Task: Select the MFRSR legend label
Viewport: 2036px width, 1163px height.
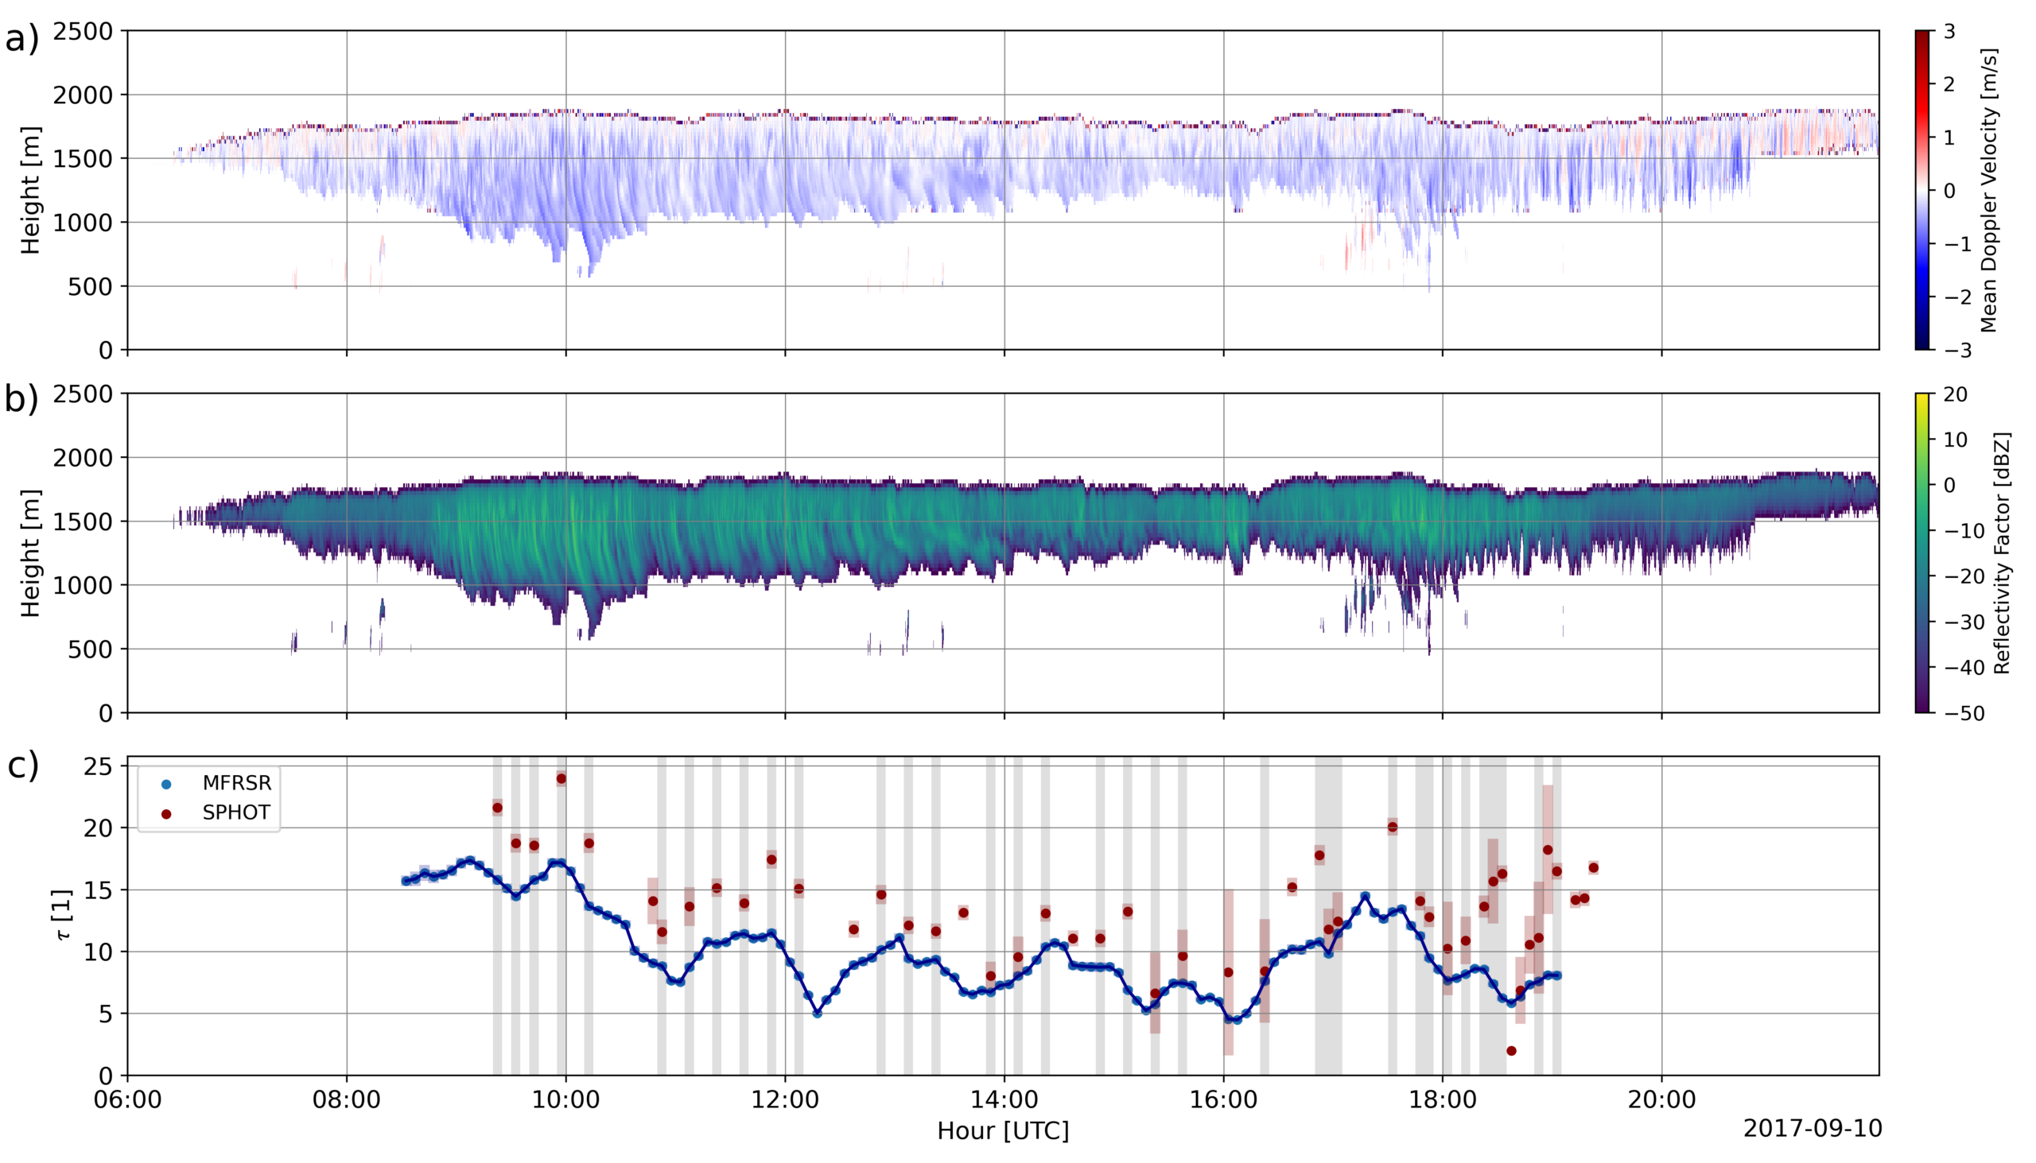Action: (236, 784)
